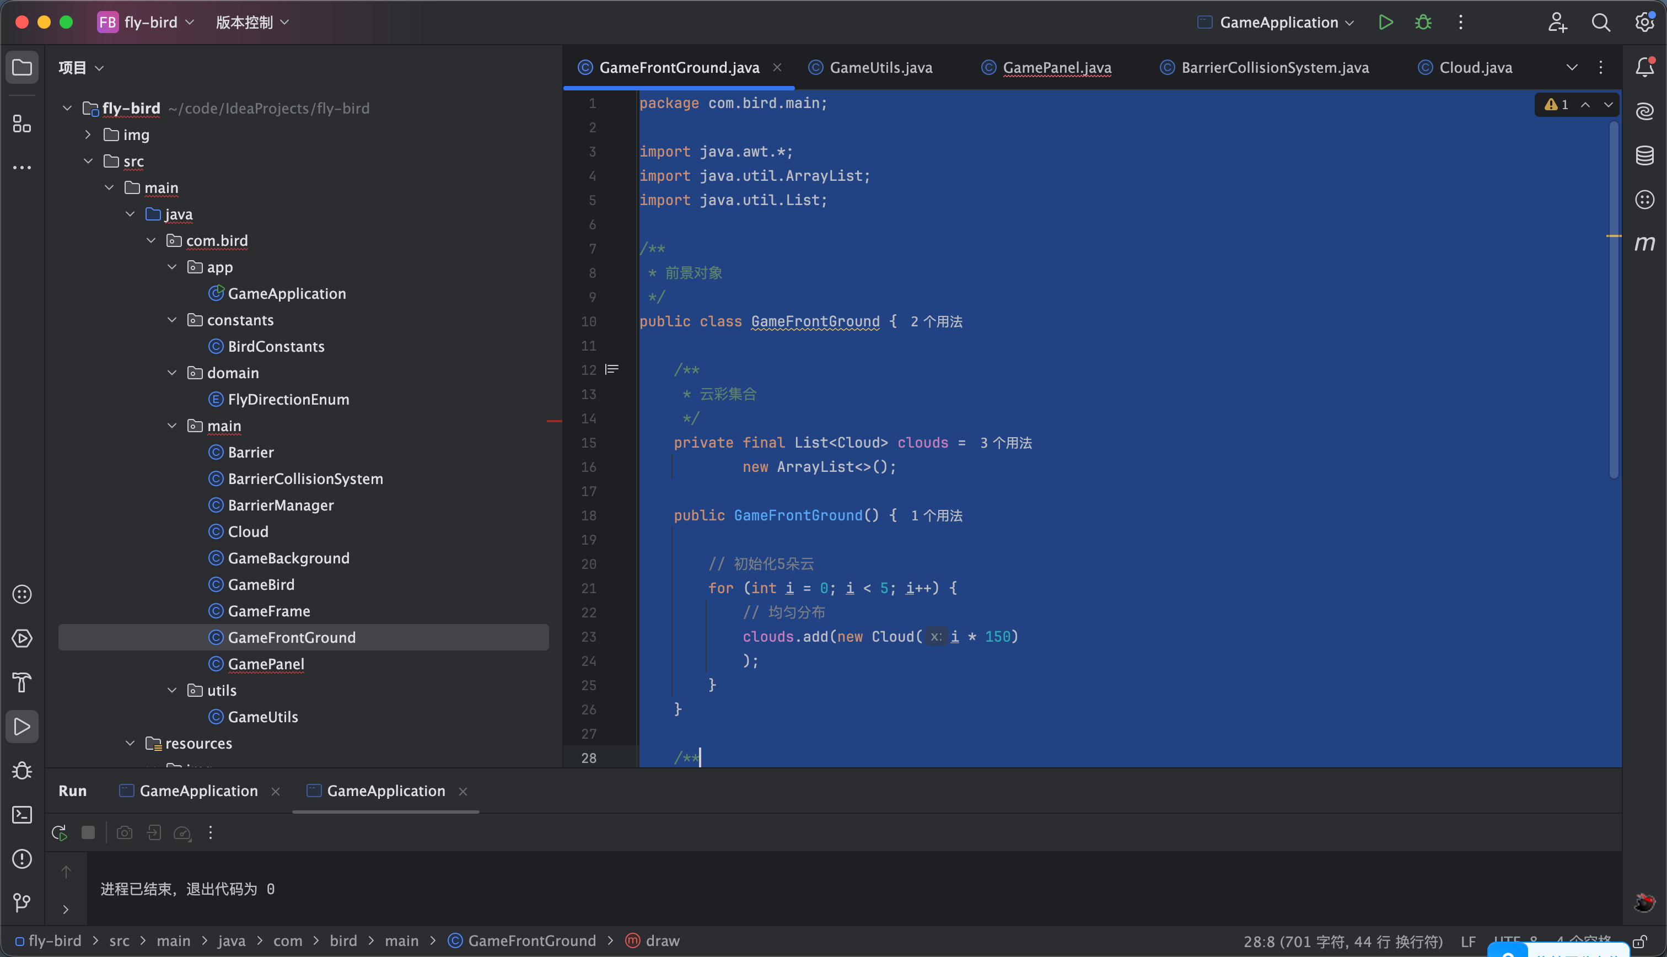Rerun GameApplication in the Run panel
1667x957 pixels.
tap(59, 833)
